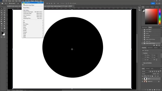Click the Layer 1 thumbnail
This screenshot has width=162, height=91.
coord(145,79)
